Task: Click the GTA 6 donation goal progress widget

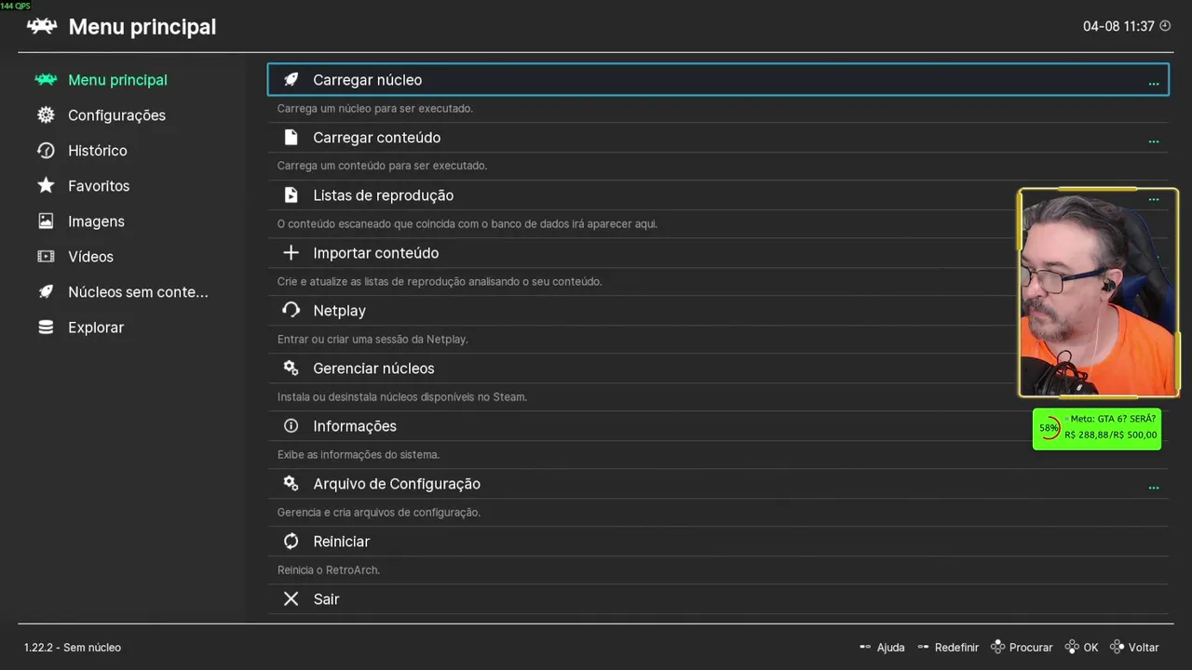Action: 1097,429
